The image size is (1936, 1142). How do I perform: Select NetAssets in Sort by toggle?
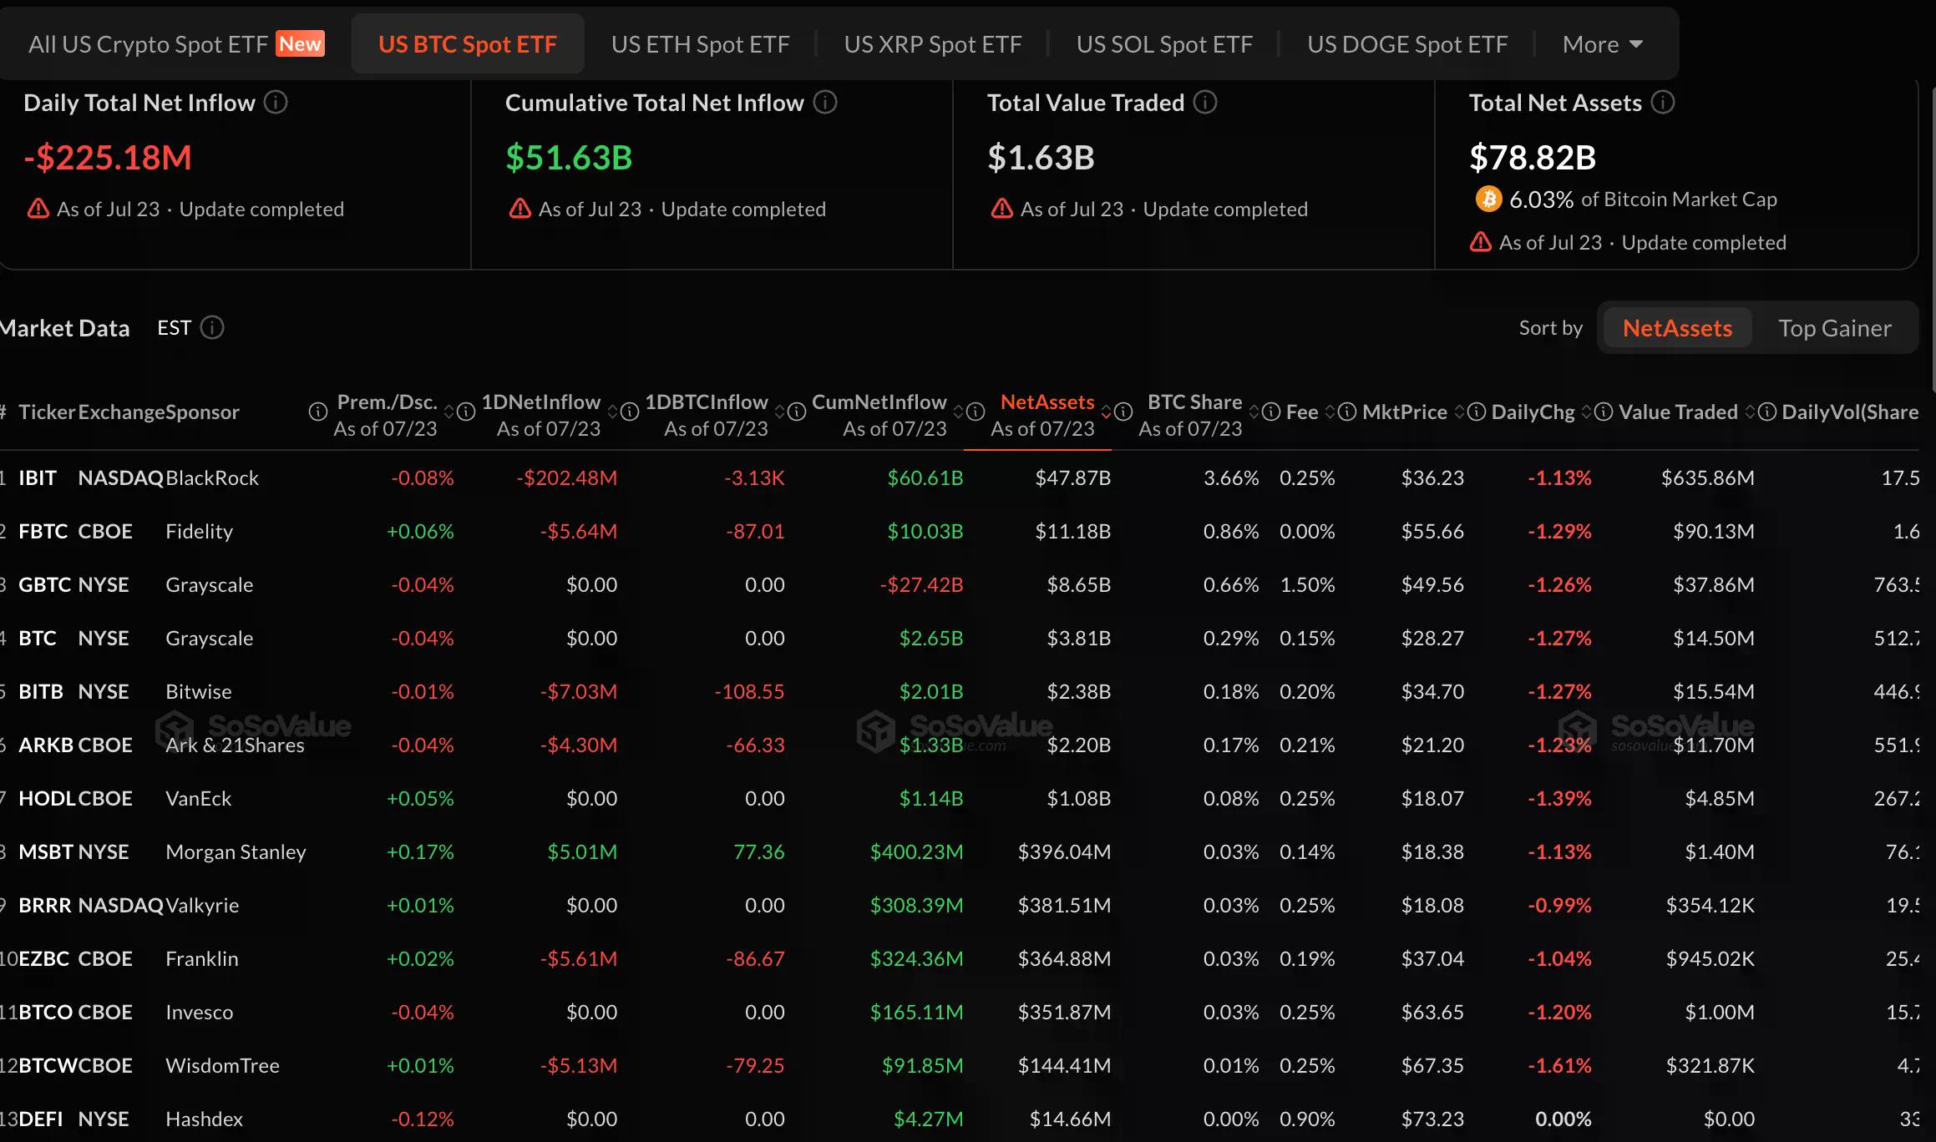pyautogui.click(x=1677, y=328)
